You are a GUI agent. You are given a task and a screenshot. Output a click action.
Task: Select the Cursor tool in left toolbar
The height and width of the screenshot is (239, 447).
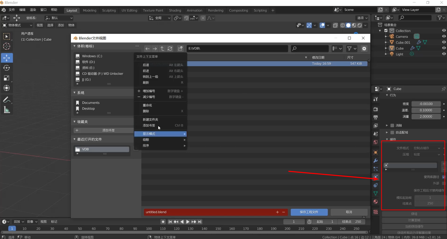(7, 46)
